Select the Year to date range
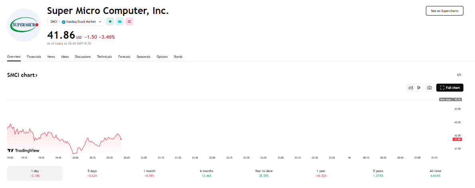 (264, 173)
